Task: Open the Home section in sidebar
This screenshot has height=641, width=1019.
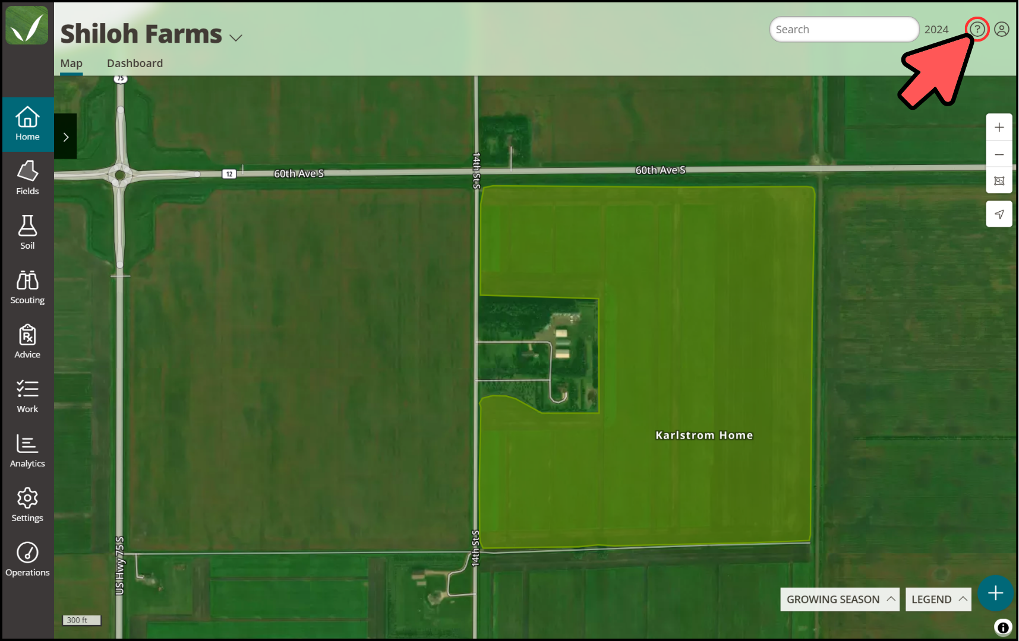Action: point(27,124)
